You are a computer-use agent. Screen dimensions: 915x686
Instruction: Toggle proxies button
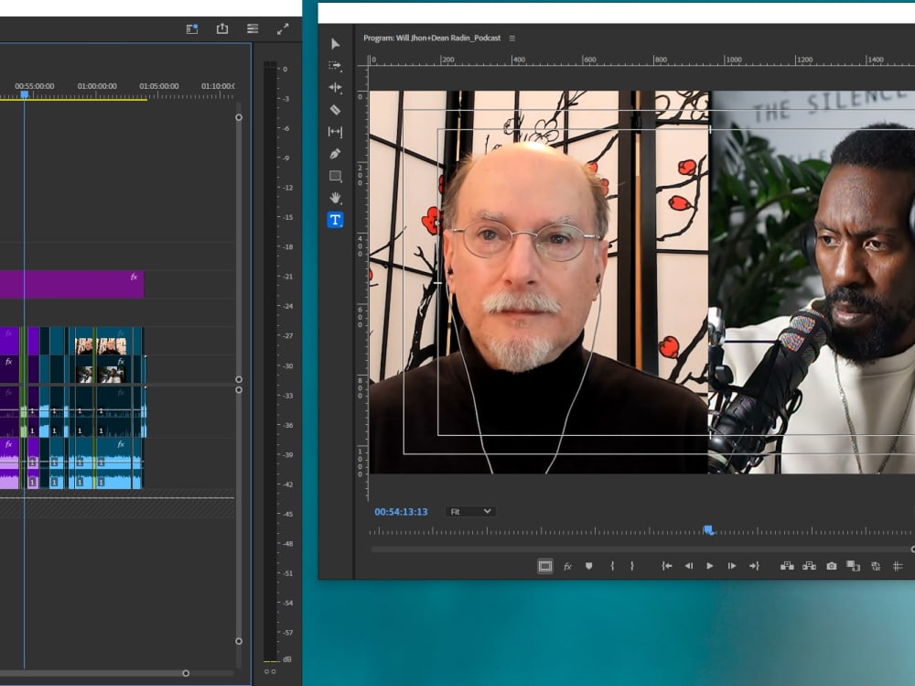(x=876, y=566)
